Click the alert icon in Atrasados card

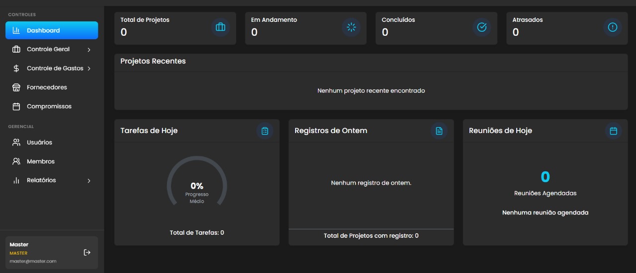point(612,27)
